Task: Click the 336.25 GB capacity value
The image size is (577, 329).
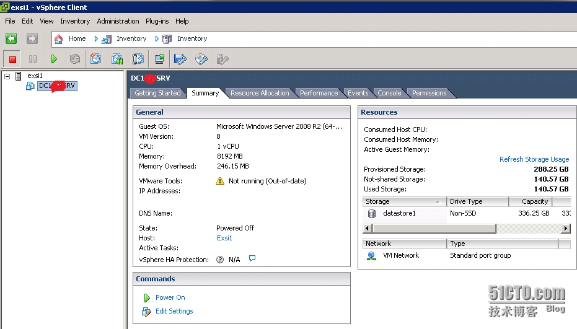Action: coord(534,213)
